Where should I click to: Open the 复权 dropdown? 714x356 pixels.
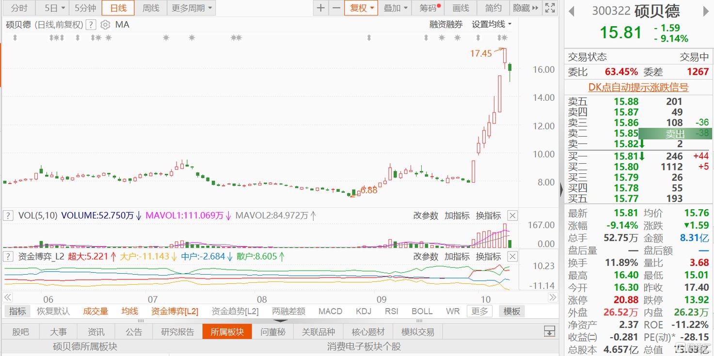362,8
